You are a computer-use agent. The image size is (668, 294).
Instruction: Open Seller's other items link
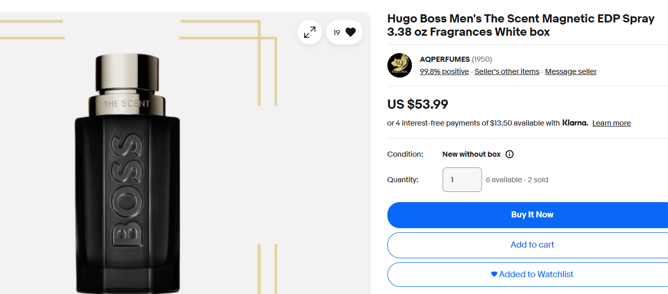[507, 71]
